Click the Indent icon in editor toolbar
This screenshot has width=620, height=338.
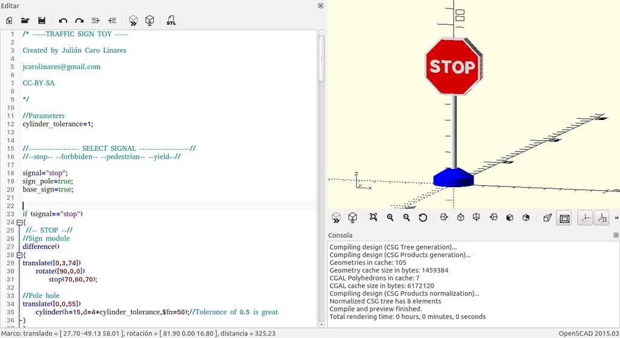112,21
